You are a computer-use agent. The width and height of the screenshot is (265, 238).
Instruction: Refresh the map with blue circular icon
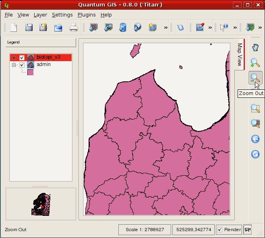click(x=255, y=154)
